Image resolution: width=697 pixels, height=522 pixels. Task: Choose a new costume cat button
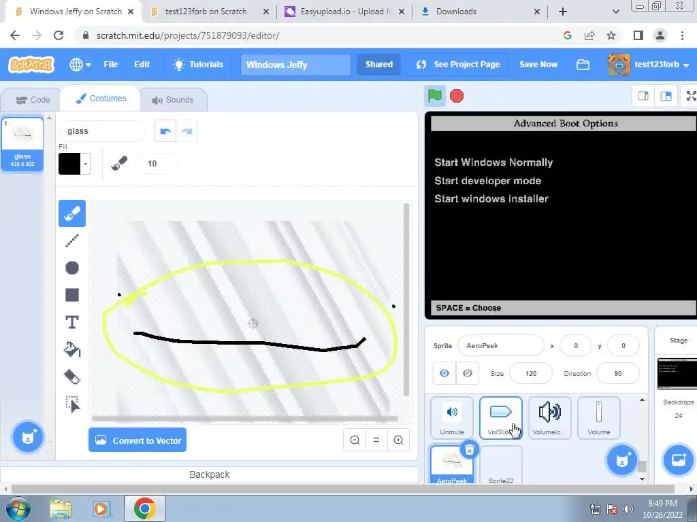(x=27, y=437)
